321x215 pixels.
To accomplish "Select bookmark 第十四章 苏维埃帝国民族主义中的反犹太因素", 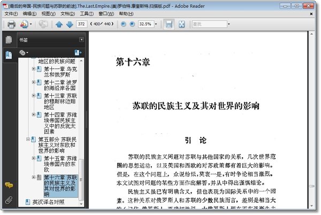I will [60, 123].
